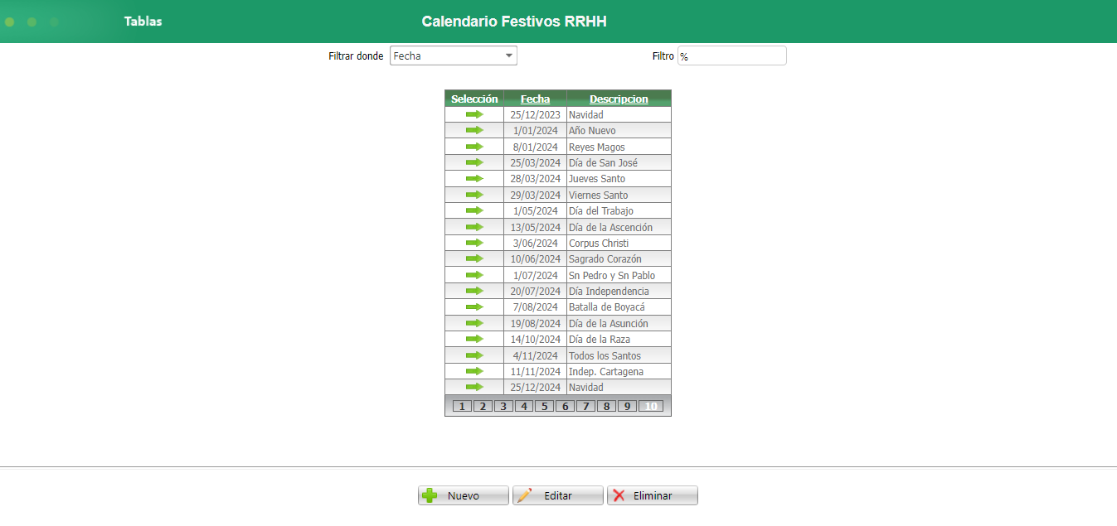Go to page 1 of results
Viewport: 1117px width, 526px height.
462,406
